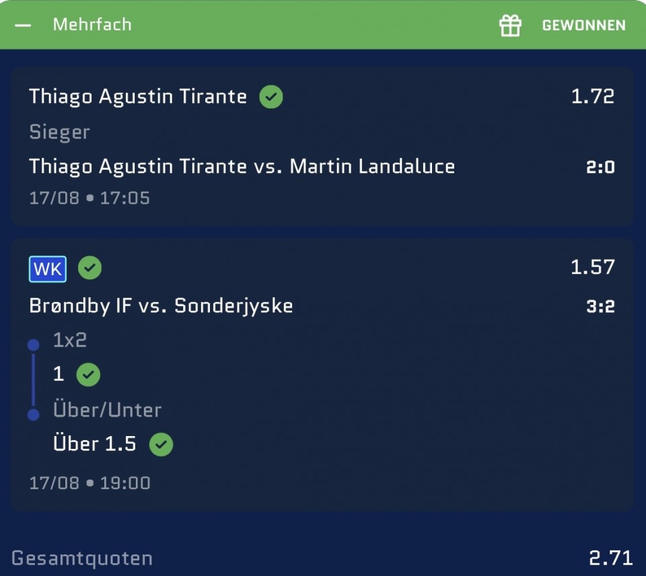Click the 1.57 odds value
This screenshot has height=576, width=646.
click(x=592, y=267)
